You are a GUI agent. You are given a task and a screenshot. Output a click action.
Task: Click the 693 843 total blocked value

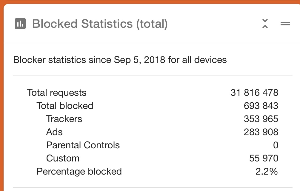[261, 106]
